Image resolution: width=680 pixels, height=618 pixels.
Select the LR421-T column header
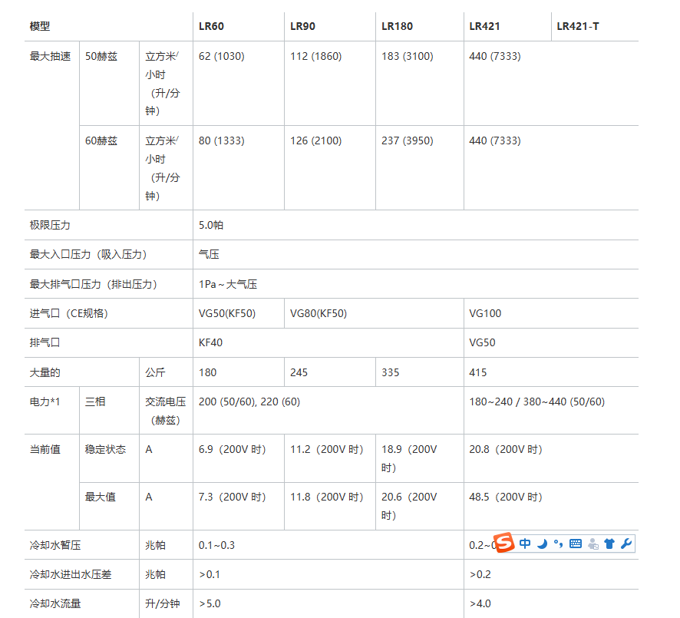tap(578, 26)
